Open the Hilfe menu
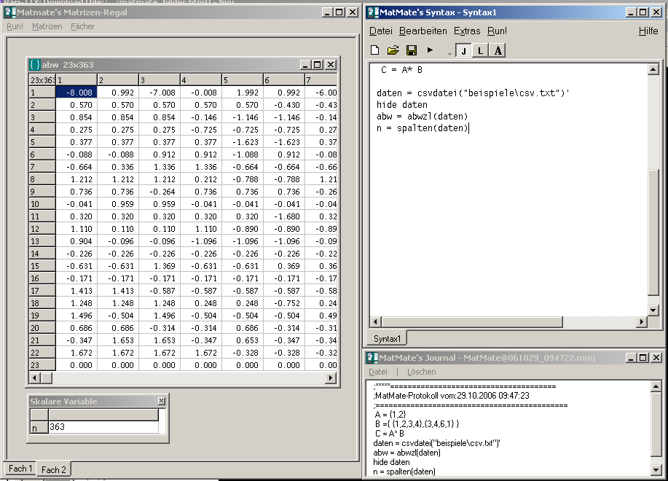The width and height of the screenshot is (668, 481). point(648,31)
